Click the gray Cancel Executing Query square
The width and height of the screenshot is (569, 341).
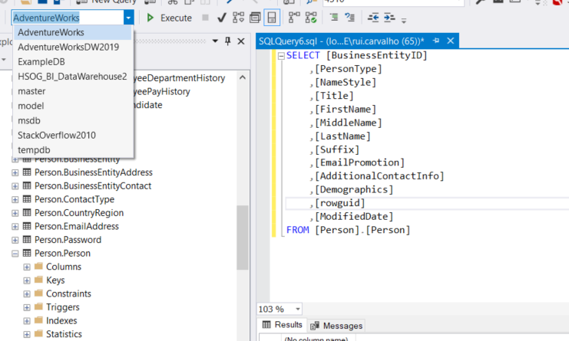205,18
